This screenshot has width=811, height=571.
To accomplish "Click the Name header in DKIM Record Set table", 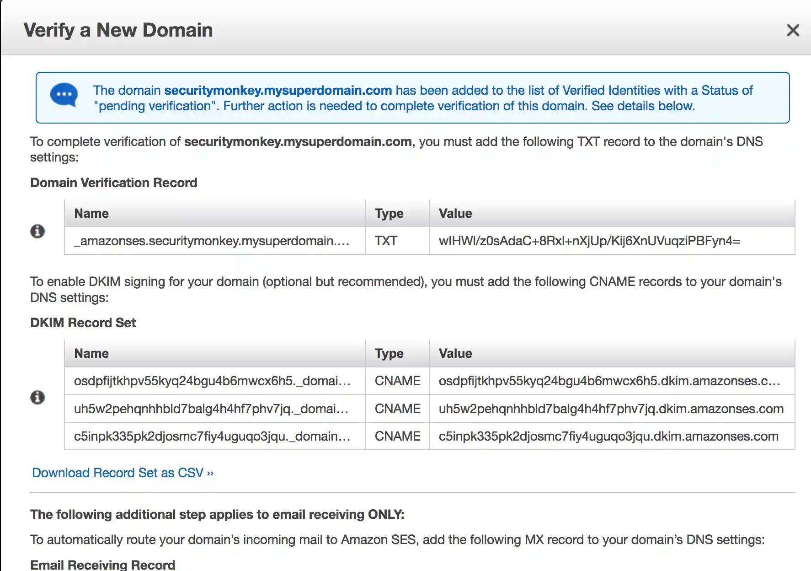I will pyautogui.click(x=91, y=353).
